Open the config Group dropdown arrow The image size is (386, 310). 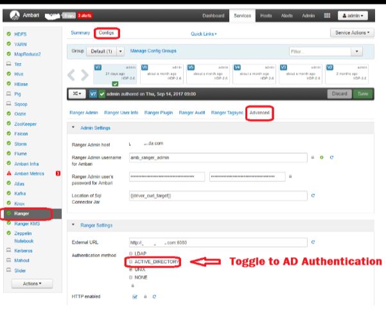pyautogui.click(x=120, y=51)
